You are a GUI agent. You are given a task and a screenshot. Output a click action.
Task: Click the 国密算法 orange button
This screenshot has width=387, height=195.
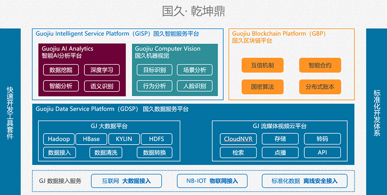pos(262,87)
